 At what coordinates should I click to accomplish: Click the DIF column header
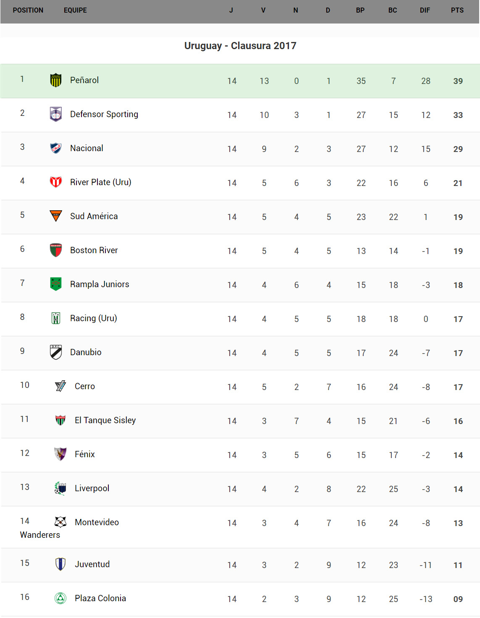pyautogui.click(x=425, y=10)
